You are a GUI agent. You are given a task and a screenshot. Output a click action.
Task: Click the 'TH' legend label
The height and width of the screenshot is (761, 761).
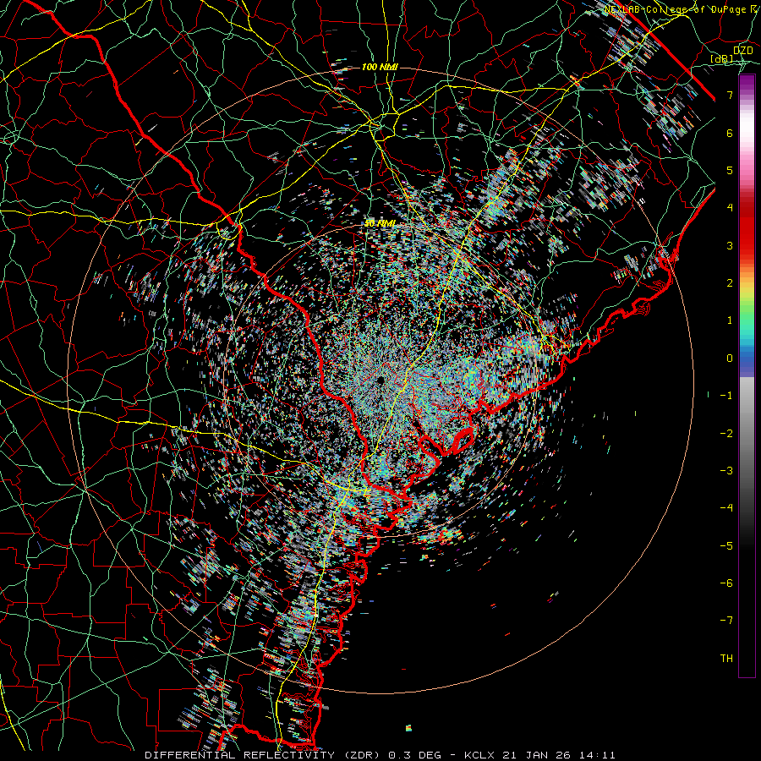click(x=726, y=659)
